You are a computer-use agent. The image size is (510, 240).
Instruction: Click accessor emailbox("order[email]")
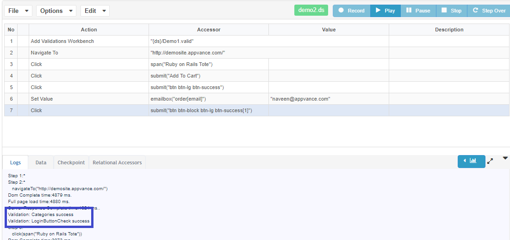[178, 99]
